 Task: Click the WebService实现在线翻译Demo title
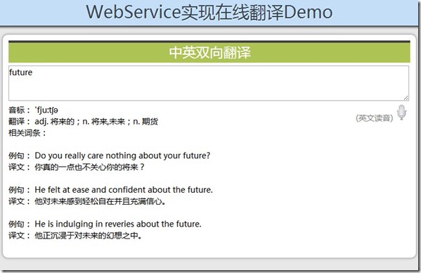point(209,13)
